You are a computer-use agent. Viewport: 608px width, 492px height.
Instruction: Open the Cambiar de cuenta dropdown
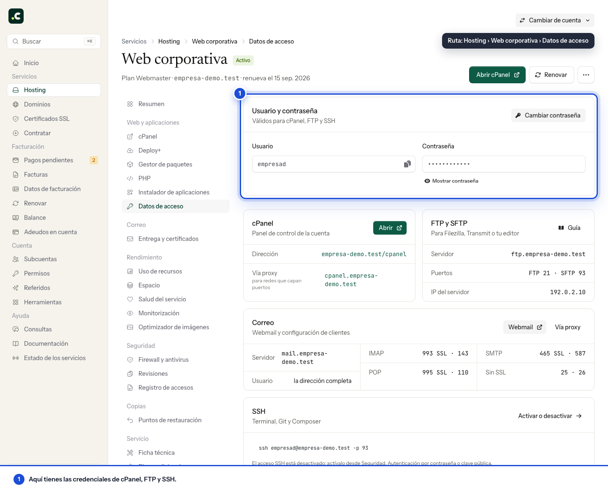555,20
